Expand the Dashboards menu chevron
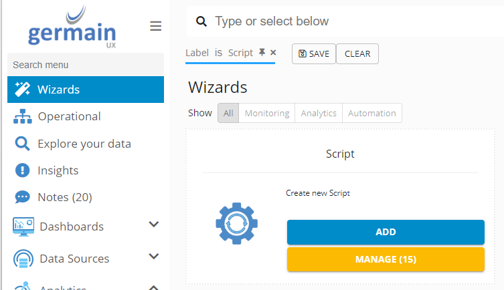 153,225
